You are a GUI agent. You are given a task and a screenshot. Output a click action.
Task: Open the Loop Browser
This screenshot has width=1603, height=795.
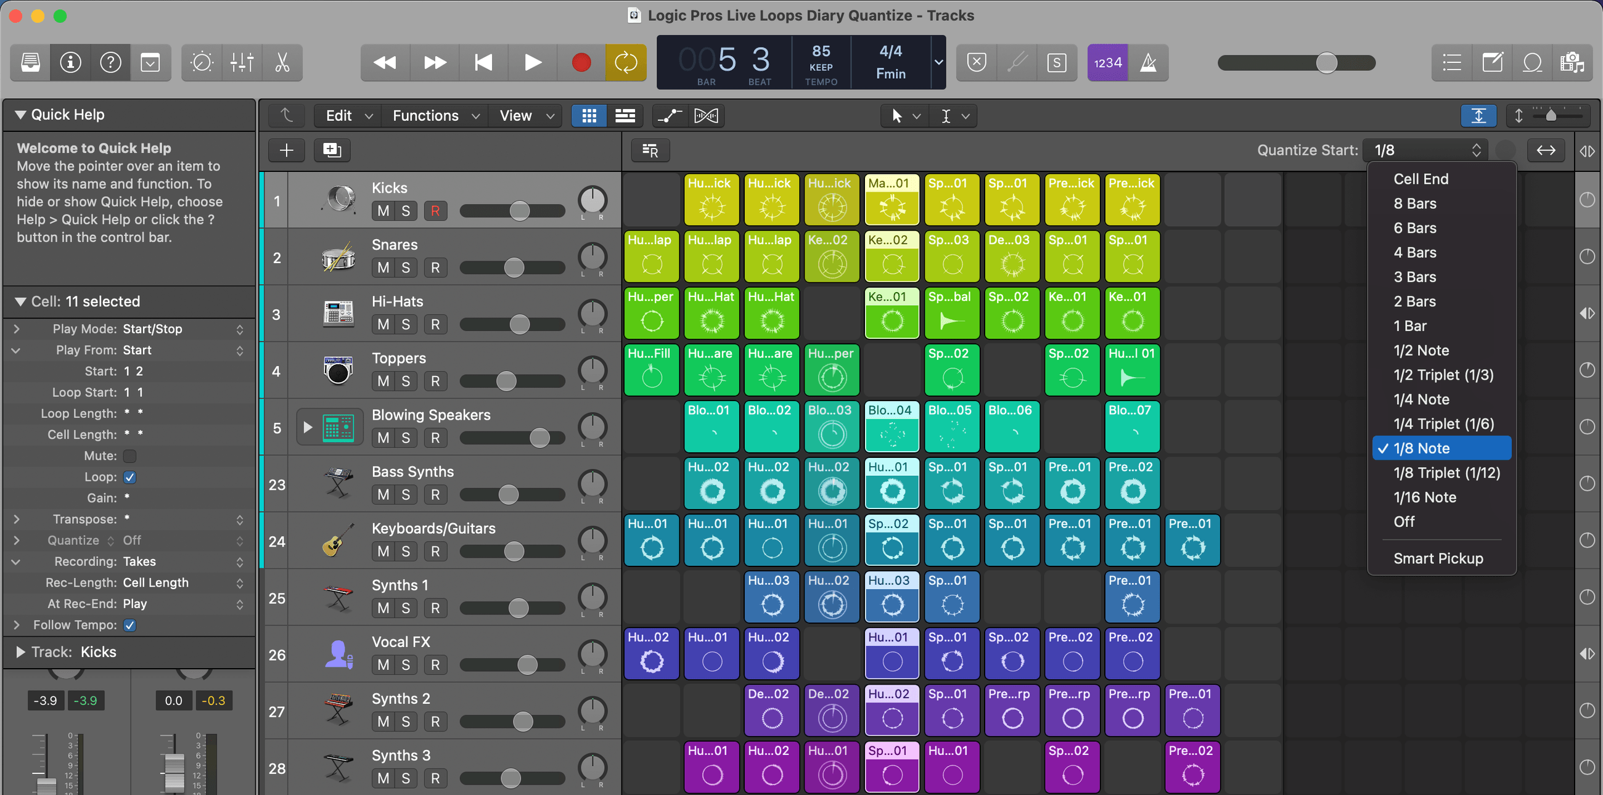1533,62
